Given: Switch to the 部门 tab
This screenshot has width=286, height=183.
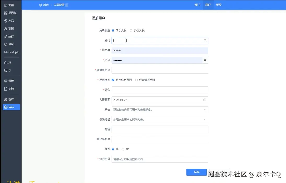Looking at the screenshot, I should (197, 5).
